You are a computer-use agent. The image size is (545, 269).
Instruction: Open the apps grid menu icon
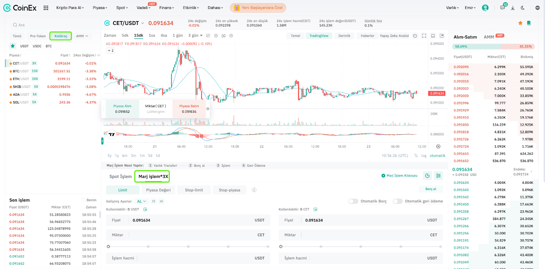pyautogui.click(x=46, y=7)
